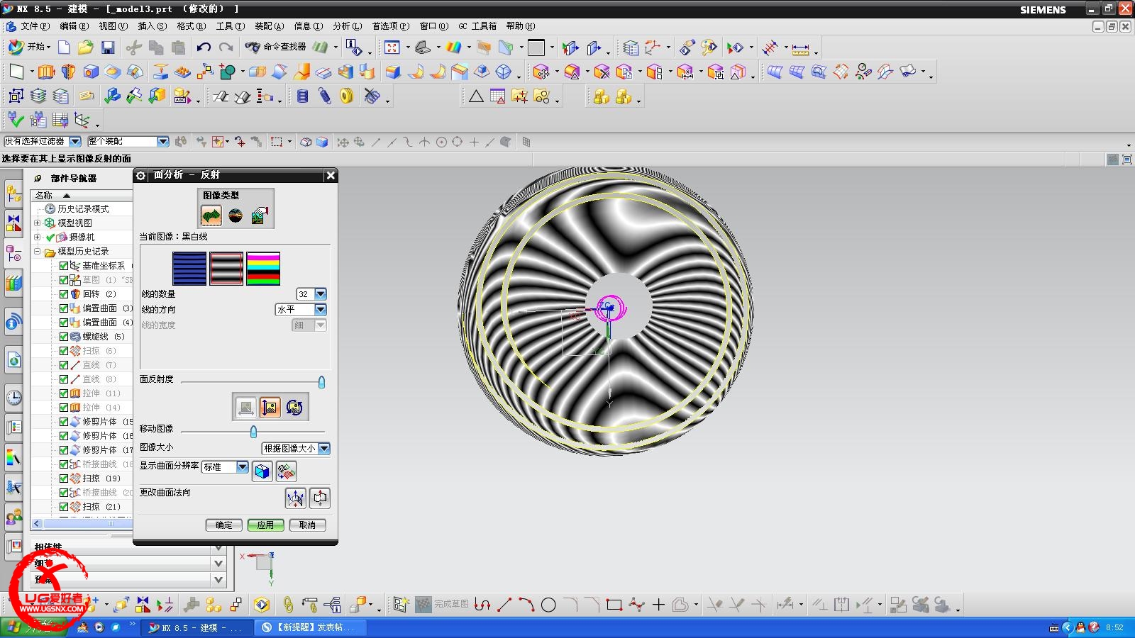This screenshot has width=1135, height=638.
Task: Click the Save icon in the toolbar
Action: (x=108, y=47)
